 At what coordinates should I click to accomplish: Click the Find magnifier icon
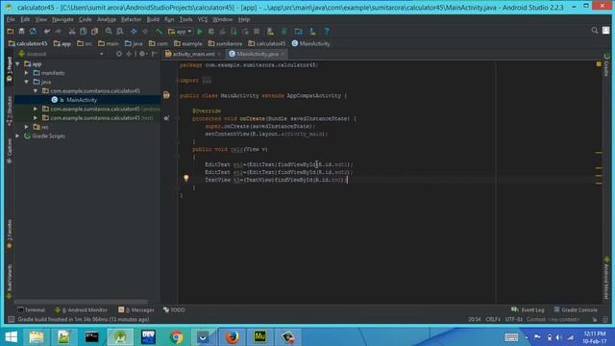[109, 32]
